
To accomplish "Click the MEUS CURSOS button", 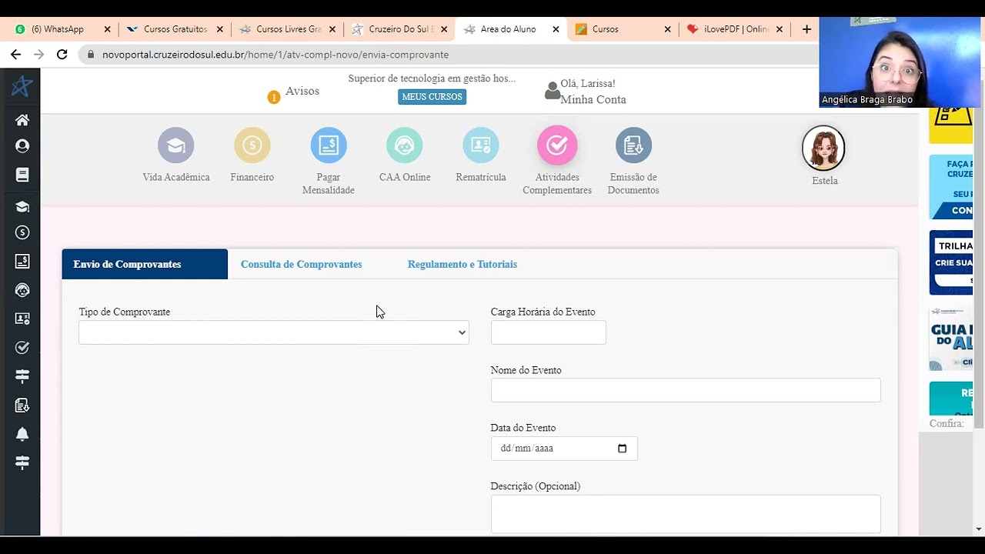I will click(x=432, y=97).
